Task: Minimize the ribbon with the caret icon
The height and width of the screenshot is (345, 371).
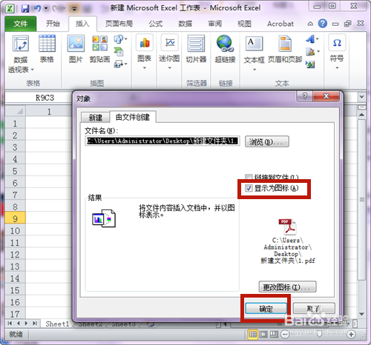Action: click(310, 24)
